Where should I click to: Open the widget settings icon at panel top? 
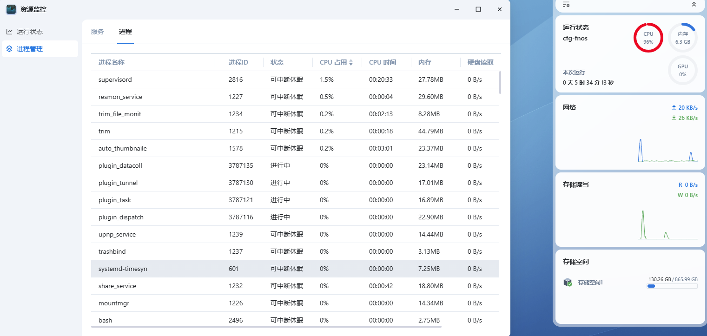[x=566, y=4]
